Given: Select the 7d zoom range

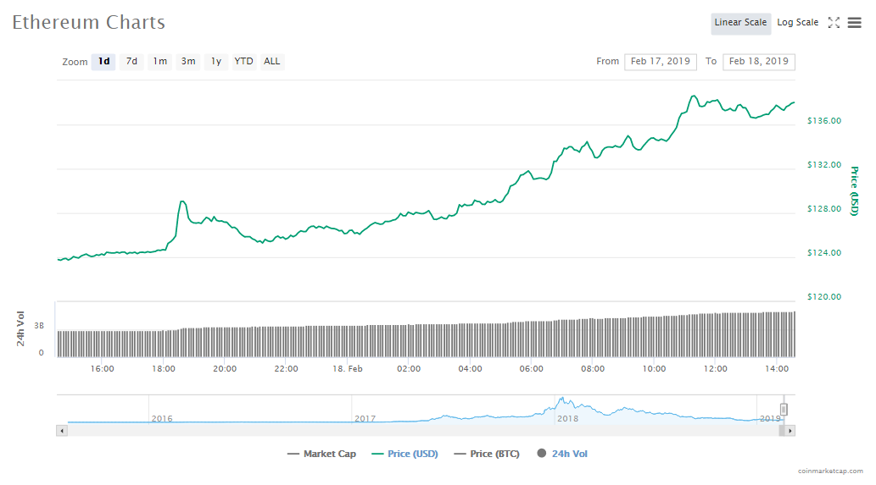Looking at the screenshot, I should (x=131, y=62).
